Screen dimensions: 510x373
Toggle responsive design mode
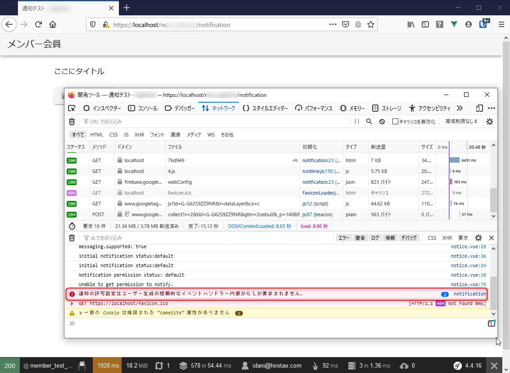pos(479,108)
